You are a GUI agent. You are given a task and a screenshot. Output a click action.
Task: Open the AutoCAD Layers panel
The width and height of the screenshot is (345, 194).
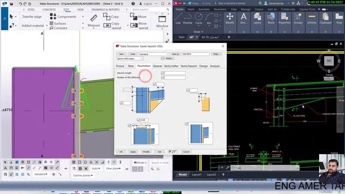coord(257,19)
